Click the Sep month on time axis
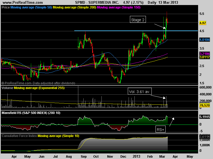Image resolution: width=213 pixels, height=159 pixels. (84, 157)
